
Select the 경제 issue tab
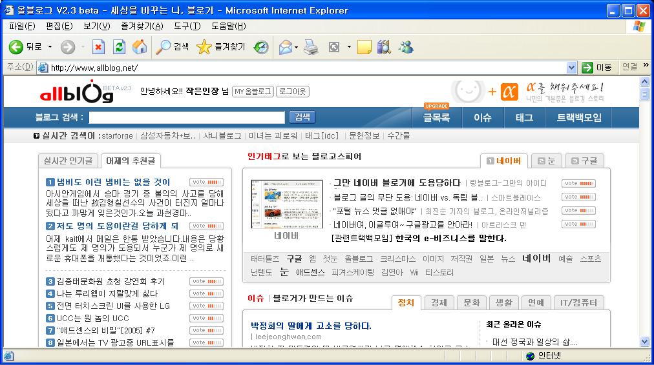[x=439, y=303]
